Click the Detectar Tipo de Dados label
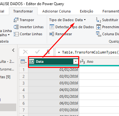This screenshot has height=116, width=119. [x=74, y=27]
